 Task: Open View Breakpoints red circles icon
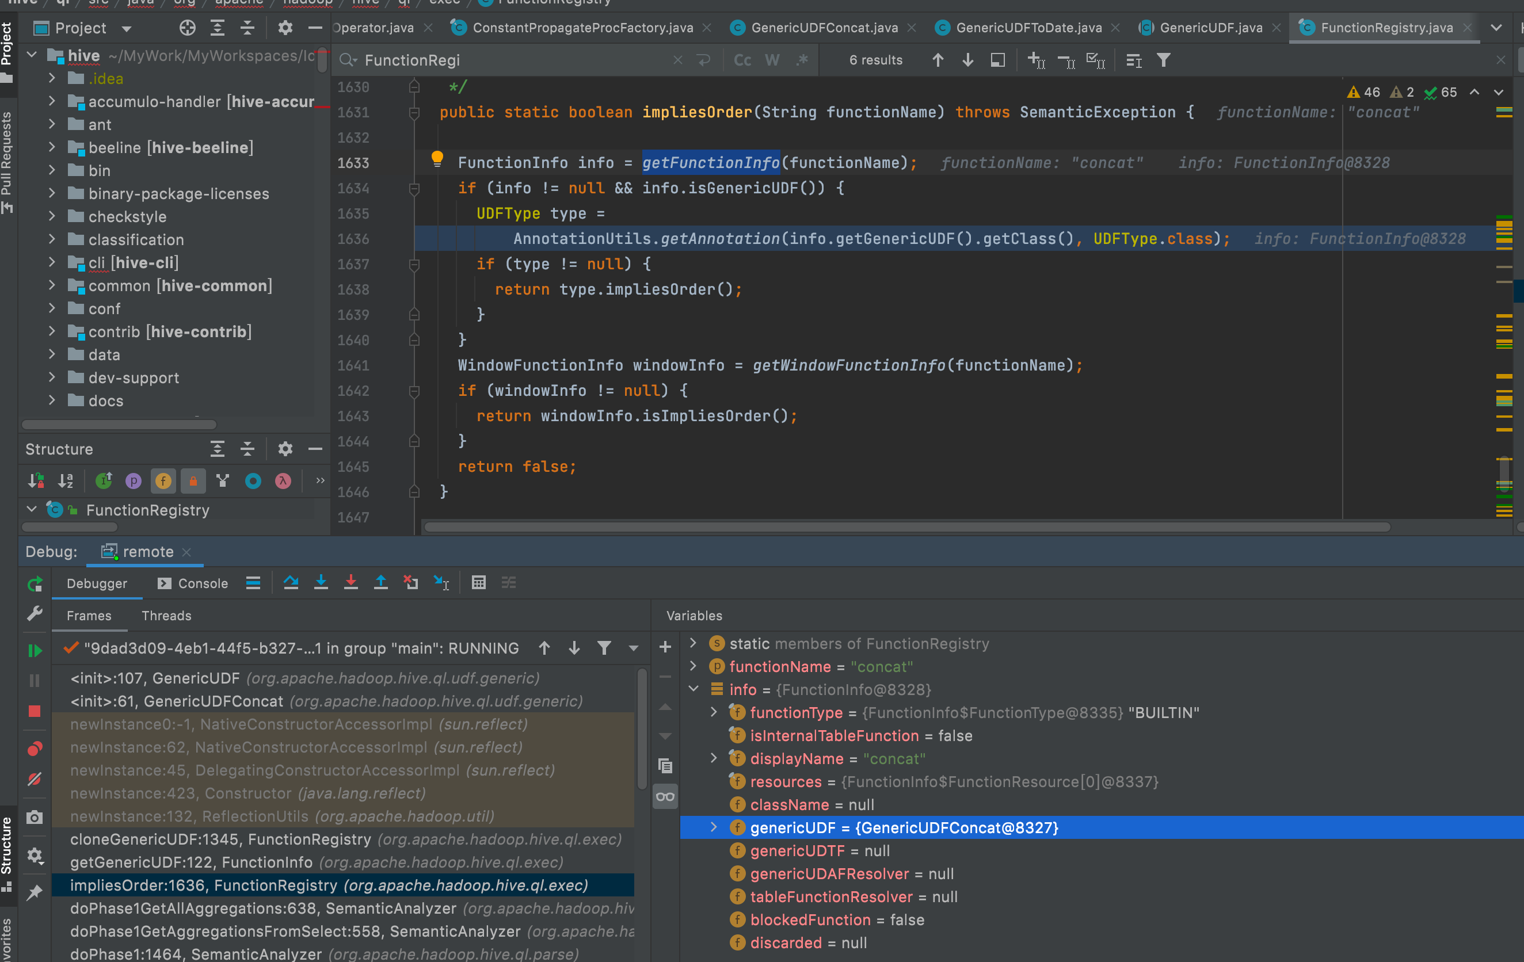pyautogui.click(x=34, y=749)
